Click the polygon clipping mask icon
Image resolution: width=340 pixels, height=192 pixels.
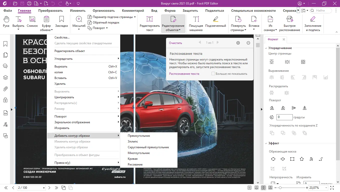tap(302, 159)
